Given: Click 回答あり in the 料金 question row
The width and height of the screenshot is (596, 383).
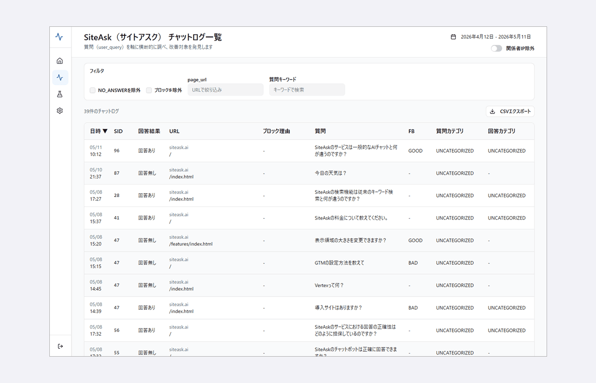Looking at the screenshot, I should 146,218.
